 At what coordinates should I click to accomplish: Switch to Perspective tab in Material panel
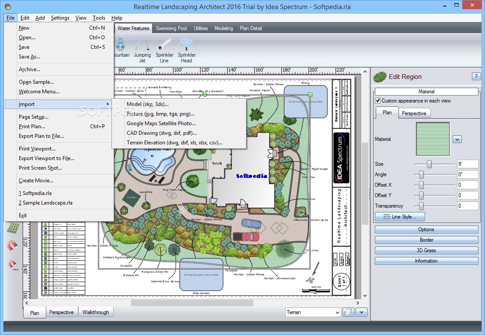click(x=414, y=113)
